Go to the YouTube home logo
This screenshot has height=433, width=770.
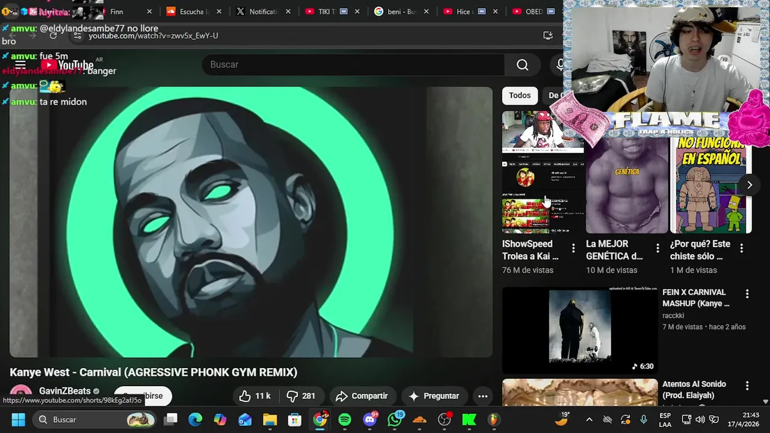(67, 65)
